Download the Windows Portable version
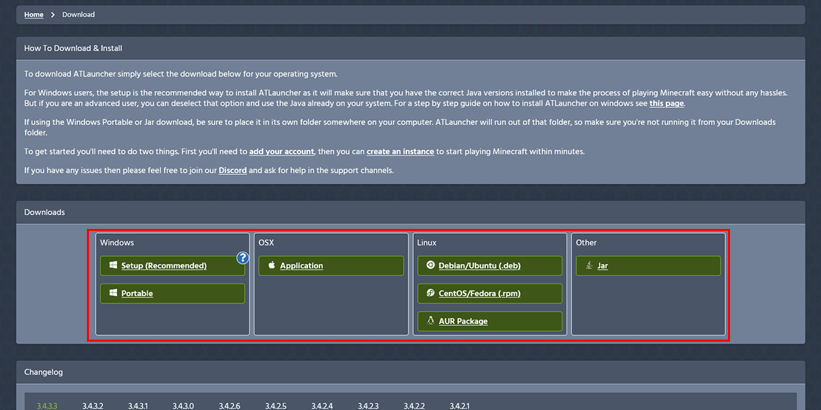 click(x=172, y=293)
